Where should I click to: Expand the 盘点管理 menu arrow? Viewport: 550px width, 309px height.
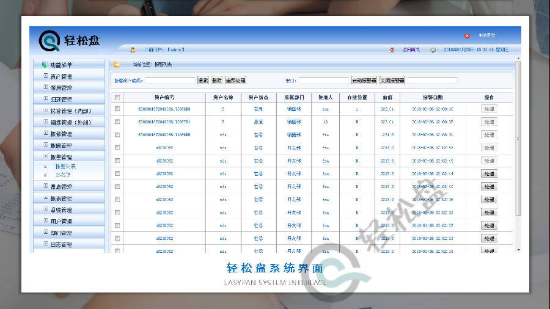[x=46, y=186]
